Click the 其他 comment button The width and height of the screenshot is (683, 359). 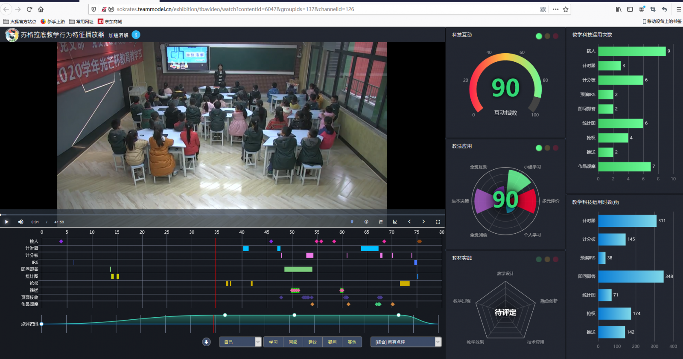tap(352, 342)
